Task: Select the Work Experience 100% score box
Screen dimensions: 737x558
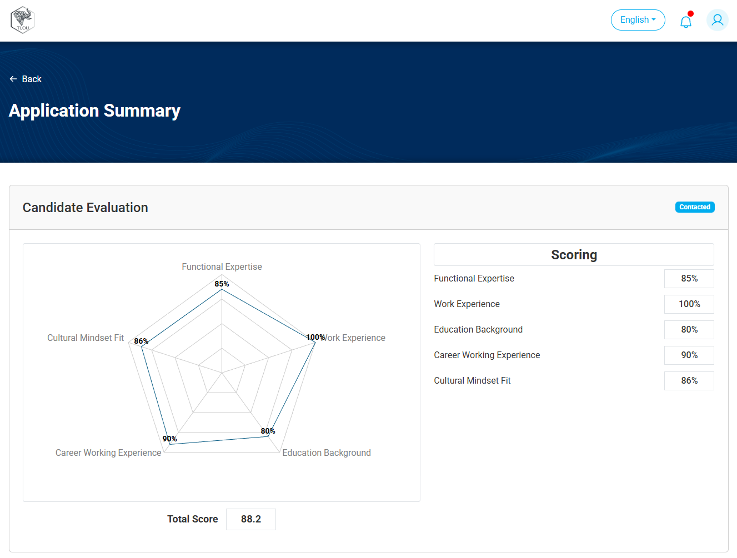Action: point(689,304)
